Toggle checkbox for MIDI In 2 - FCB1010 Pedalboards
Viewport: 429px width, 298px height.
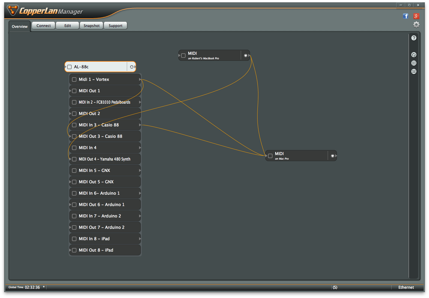(74, 102)
